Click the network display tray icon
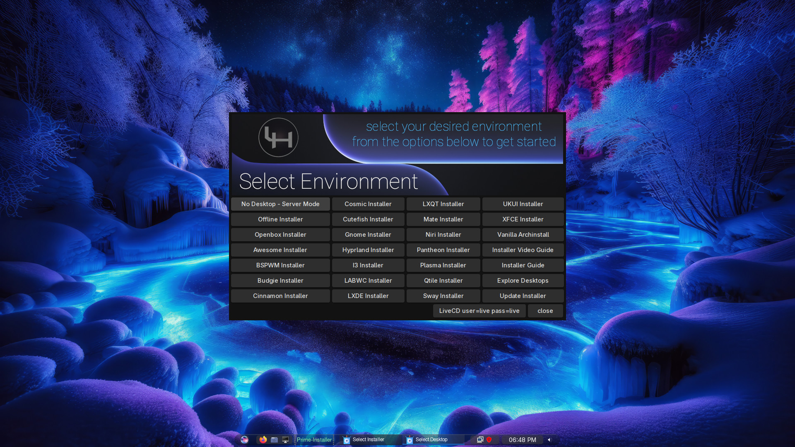795x447 pixels. (480, 440)
